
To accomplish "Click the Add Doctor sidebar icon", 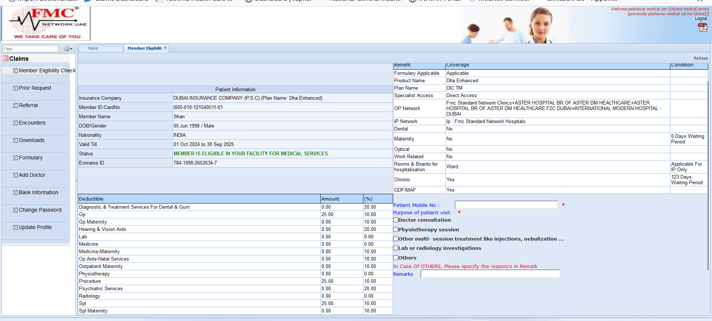I will point(15,175).
